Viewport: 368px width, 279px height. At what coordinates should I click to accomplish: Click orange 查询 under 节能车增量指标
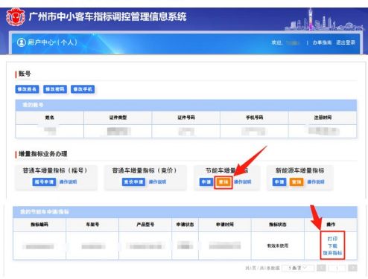(223, 182)
